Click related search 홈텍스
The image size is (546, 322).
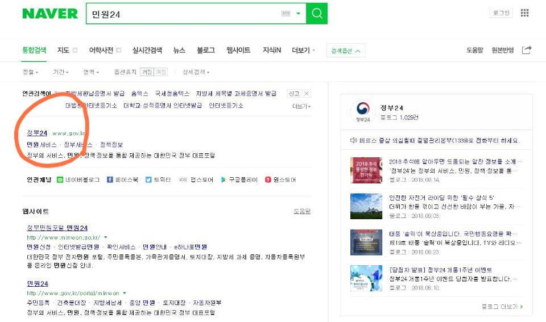tap(140, 94)
